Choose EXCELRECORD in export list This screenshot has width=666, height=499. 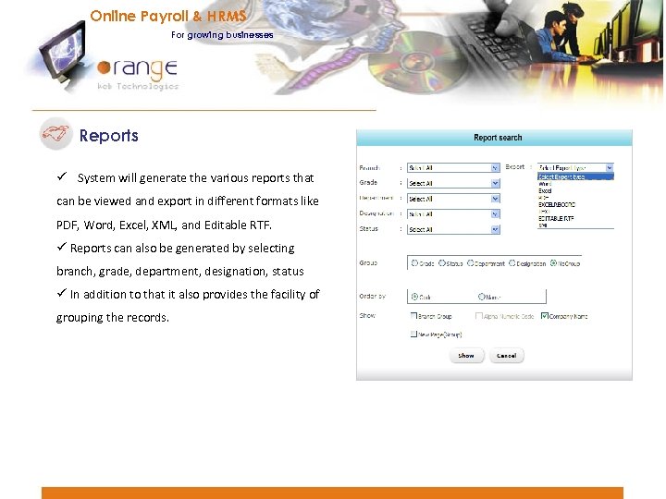[x=557, y=204]
